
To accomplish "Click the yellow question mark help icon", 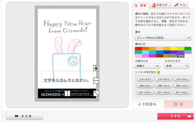I will pyautogui.click(x=158, y=72).
